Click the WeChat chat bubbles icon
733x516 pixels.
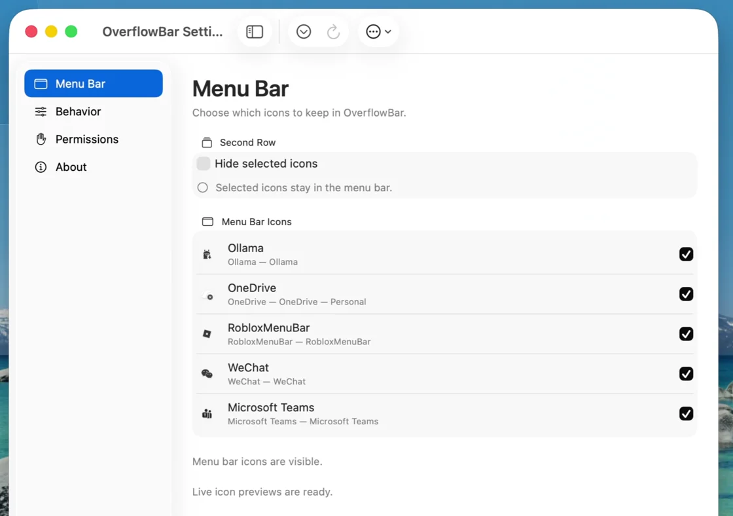click(x=207, y=373)
